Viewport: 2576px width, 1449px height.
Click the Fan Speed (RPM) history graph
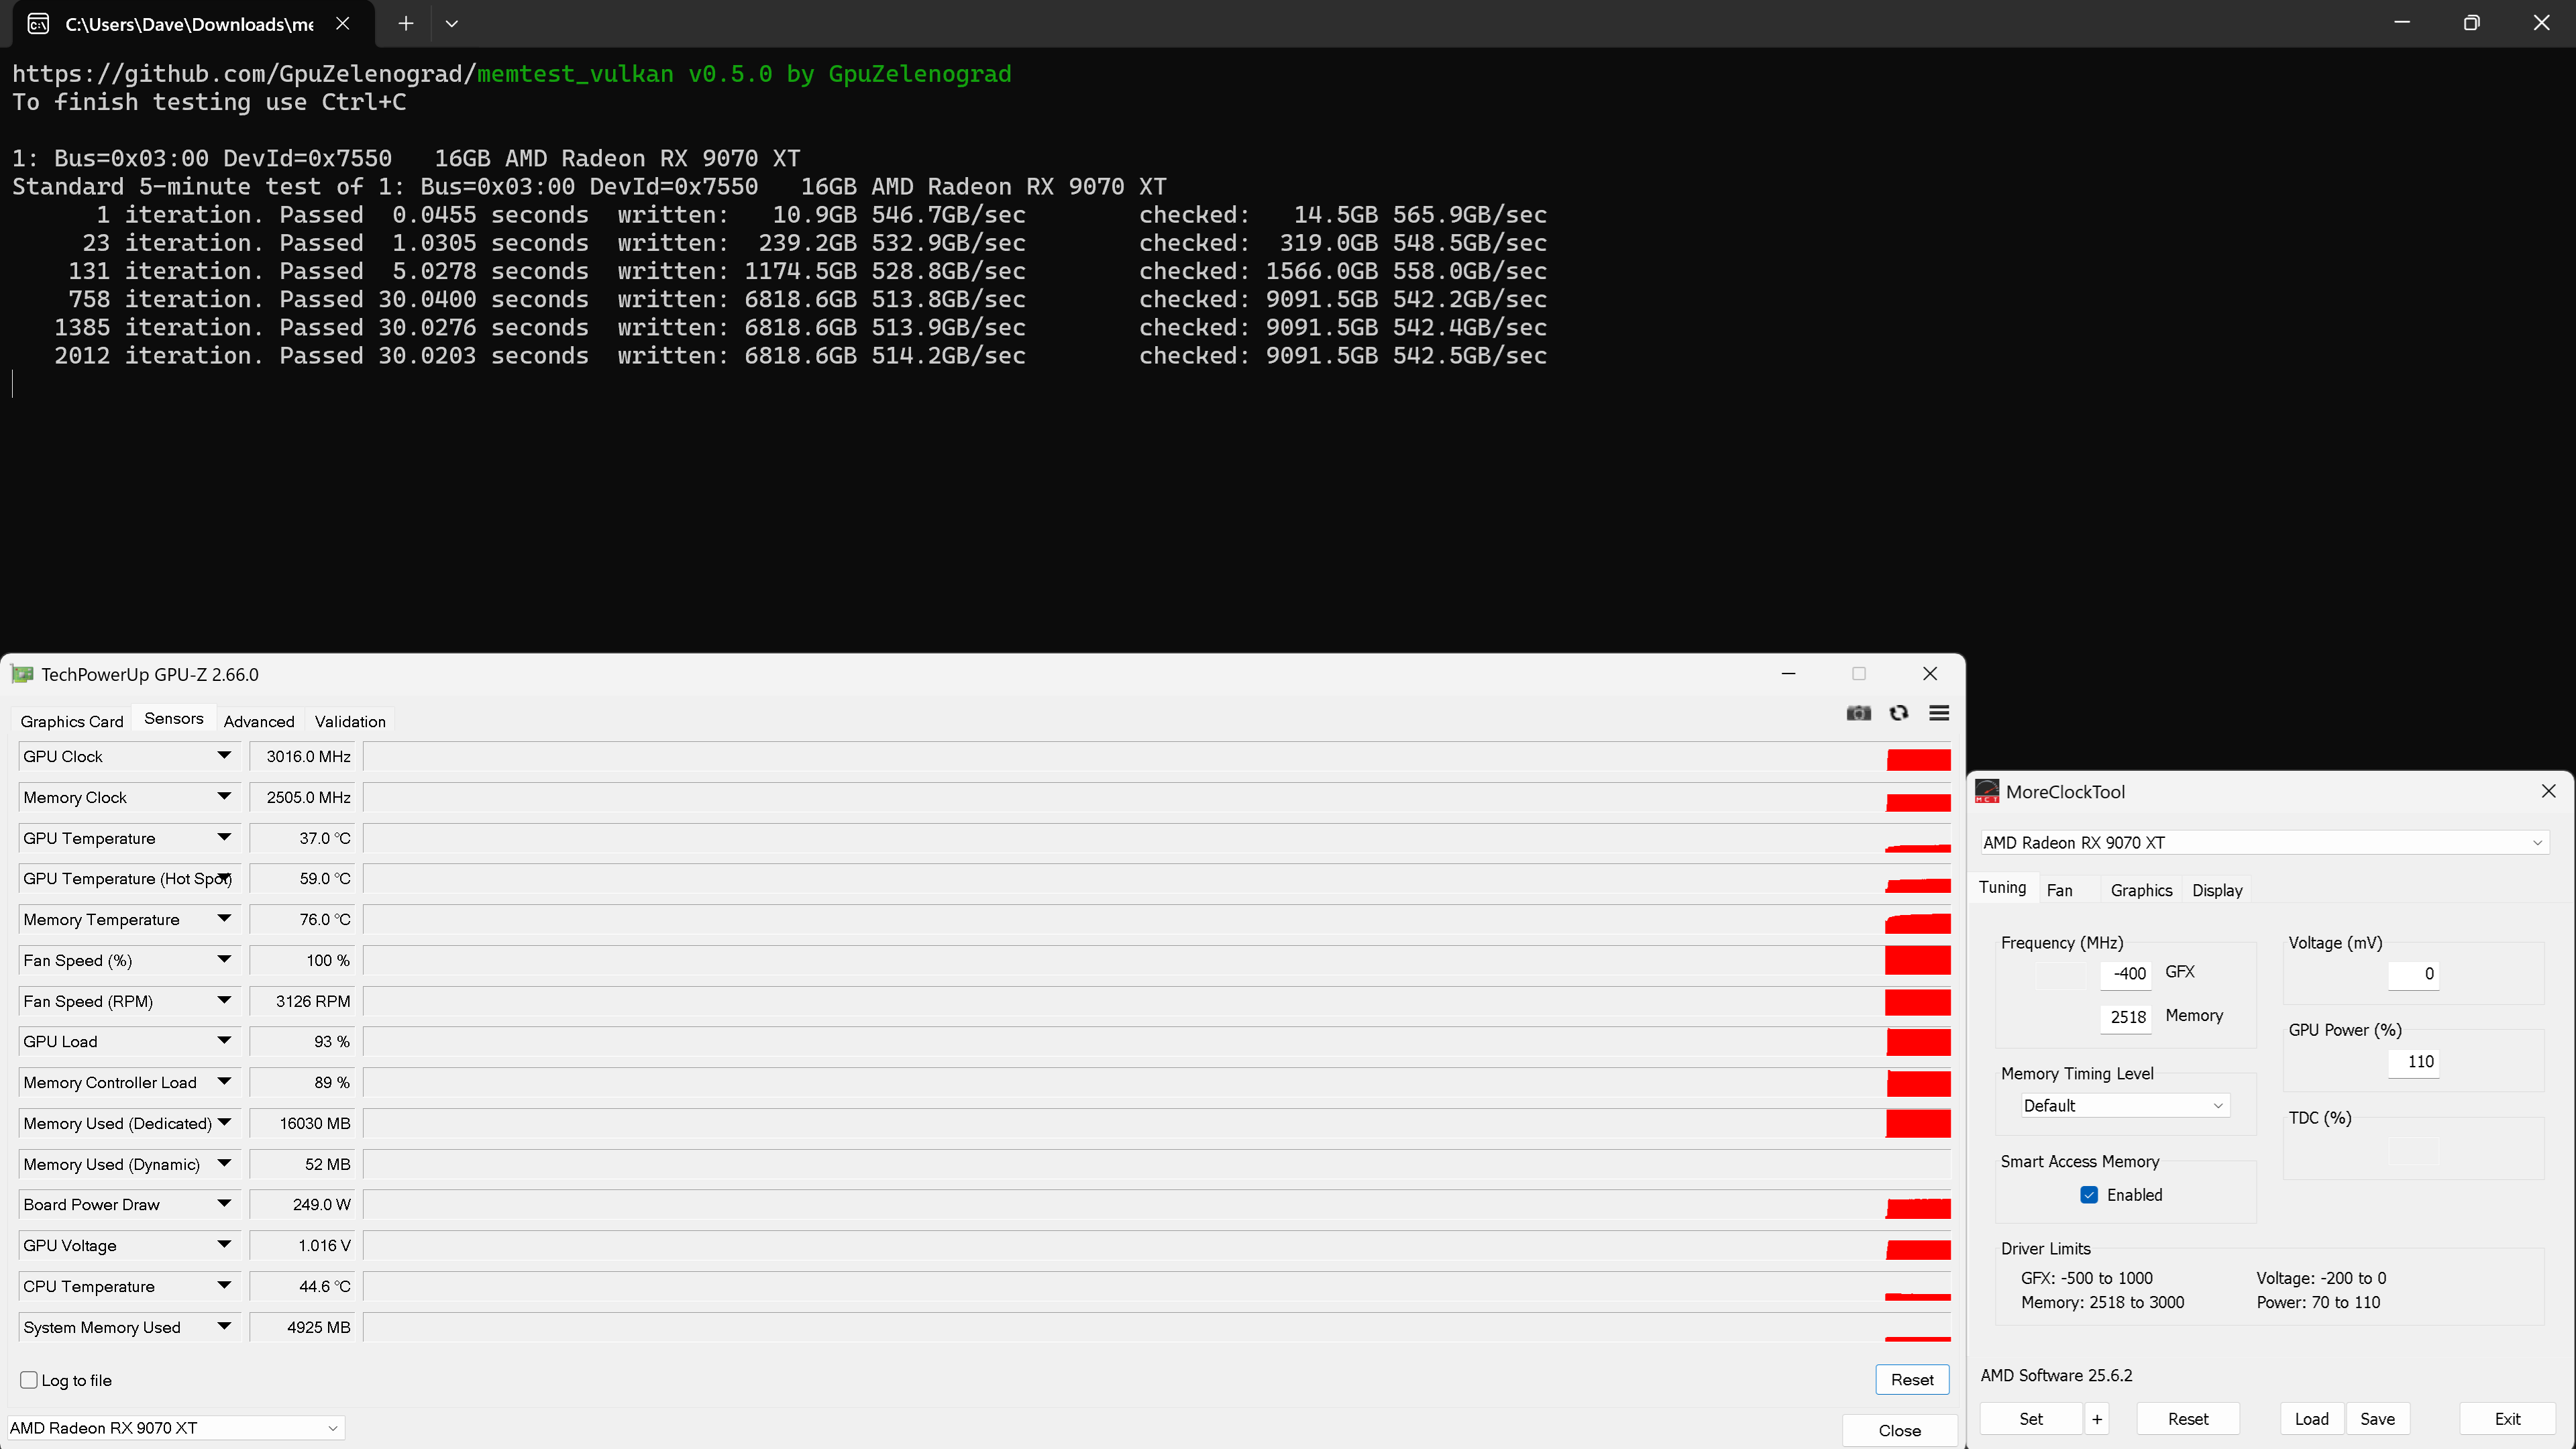click(1157, 1001)
